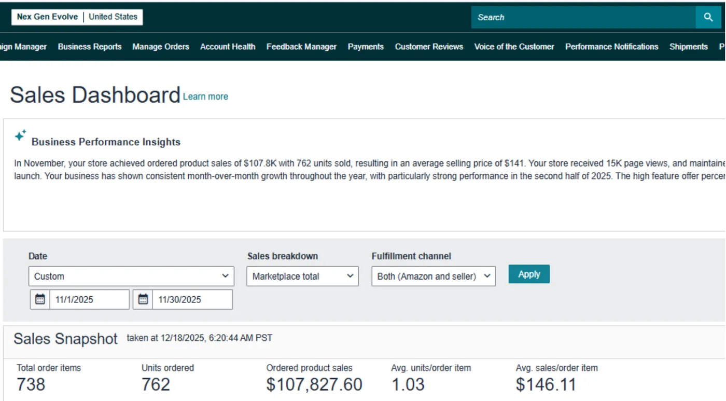This screenshot has width=726, height=401.
Task: Click the 11/30/2025 end date field
Action: [192, 299]
